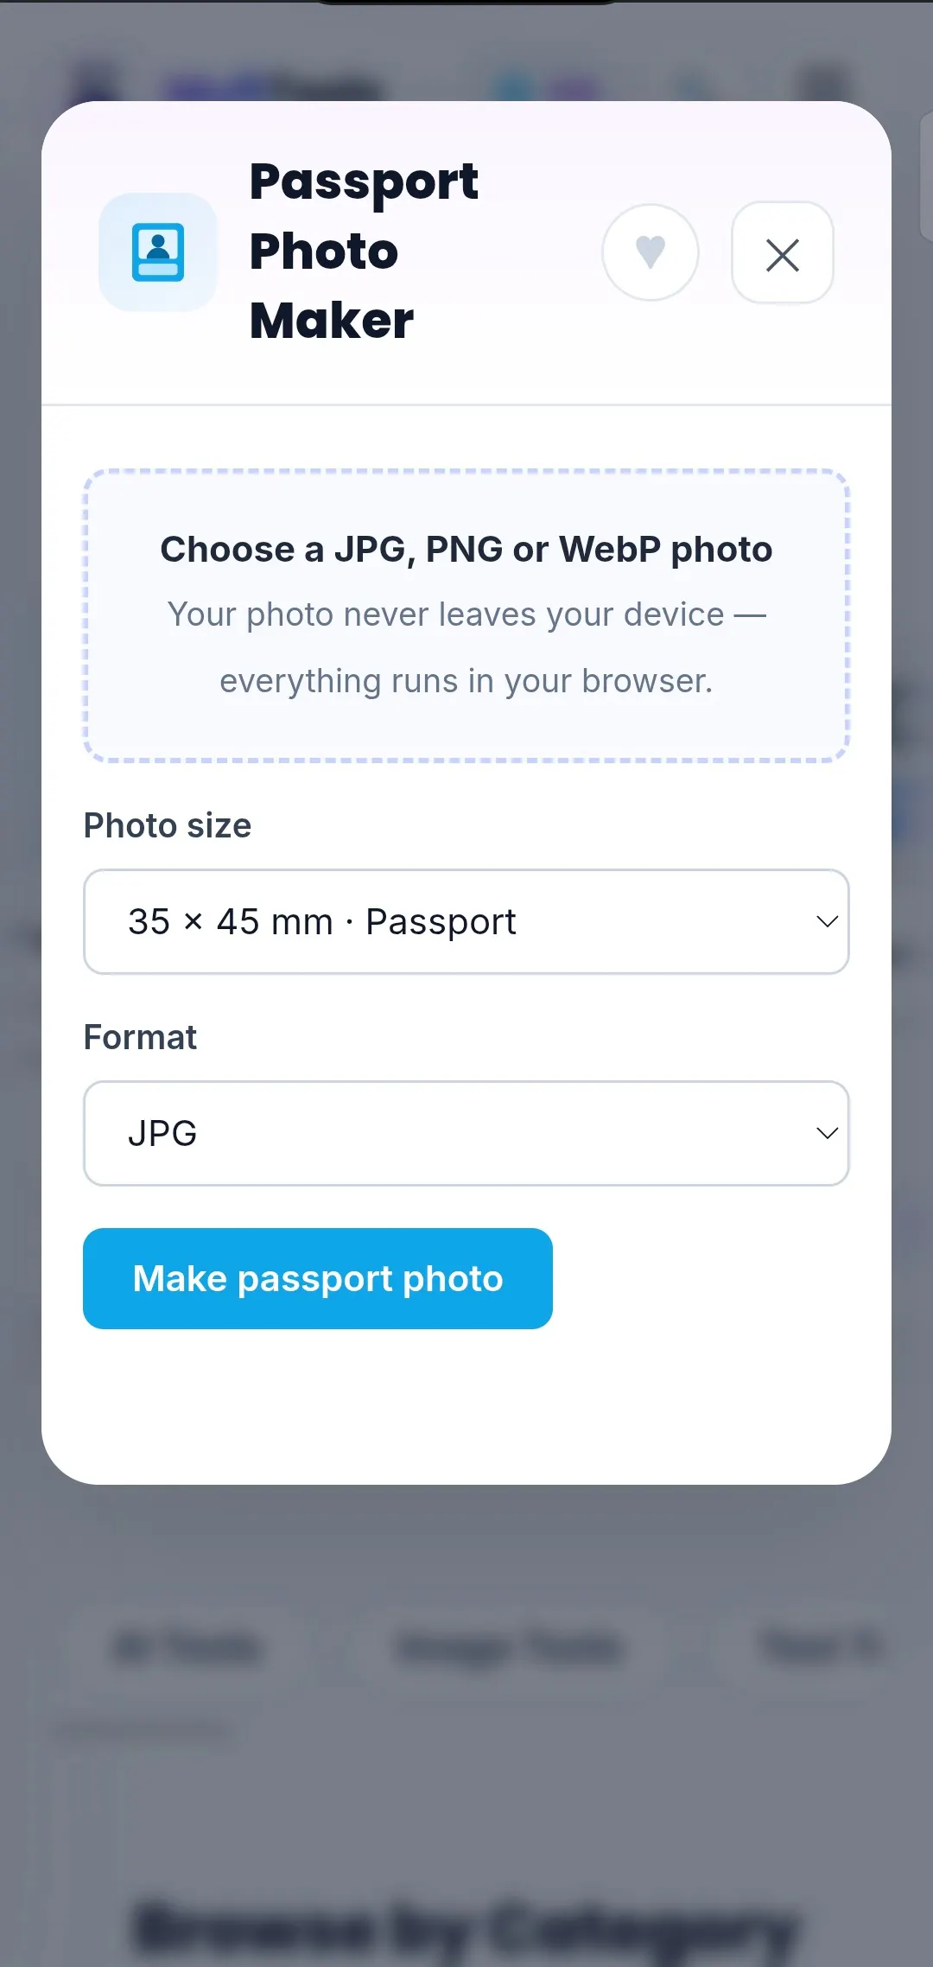This screenshot has height=1967, width=933.
Task: Favorite this tool with the heart icon
Action: click(x=651, y=252)
